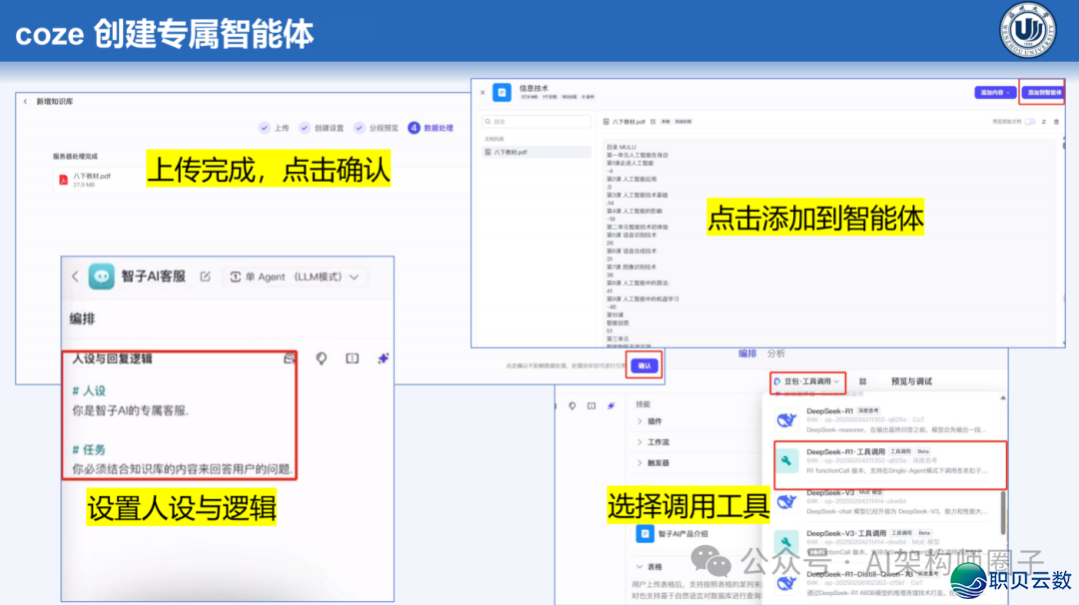The height and width of the screenshot is (605, 1079).
Task: Click the edit pencil icon beside 智子AI客服
Action: (x=205, y=277)
